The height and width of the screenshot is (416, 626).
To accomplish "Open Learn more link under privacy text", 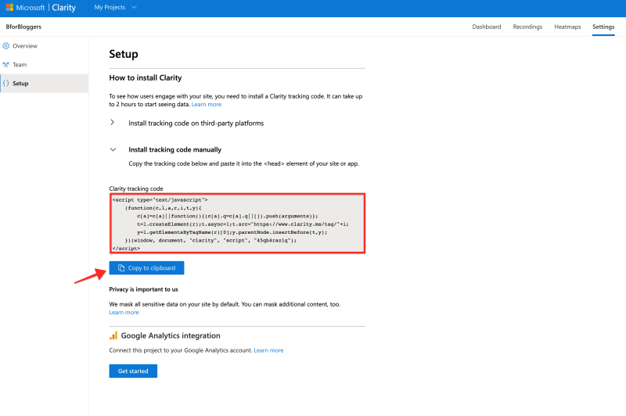I will [x=124, y=312].
